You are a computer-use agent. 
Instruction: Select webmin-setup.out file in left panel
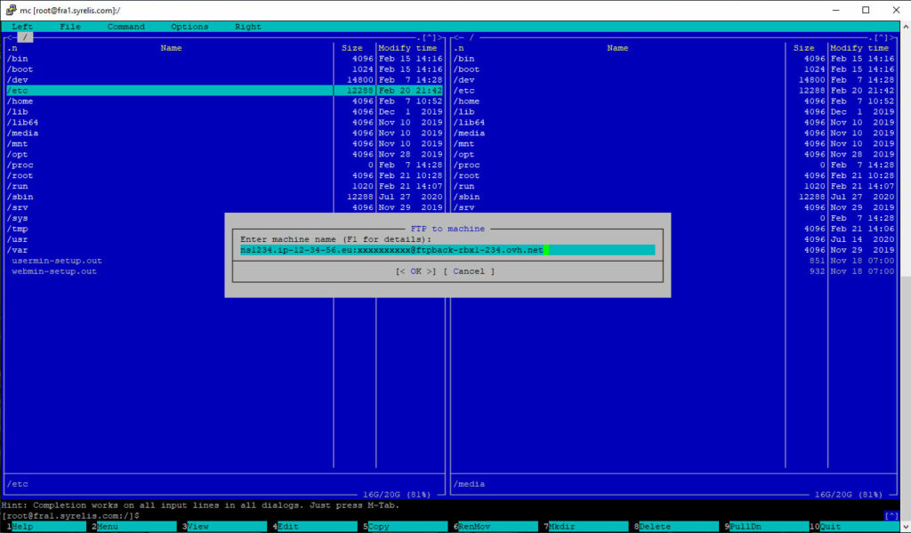(54, 271)
